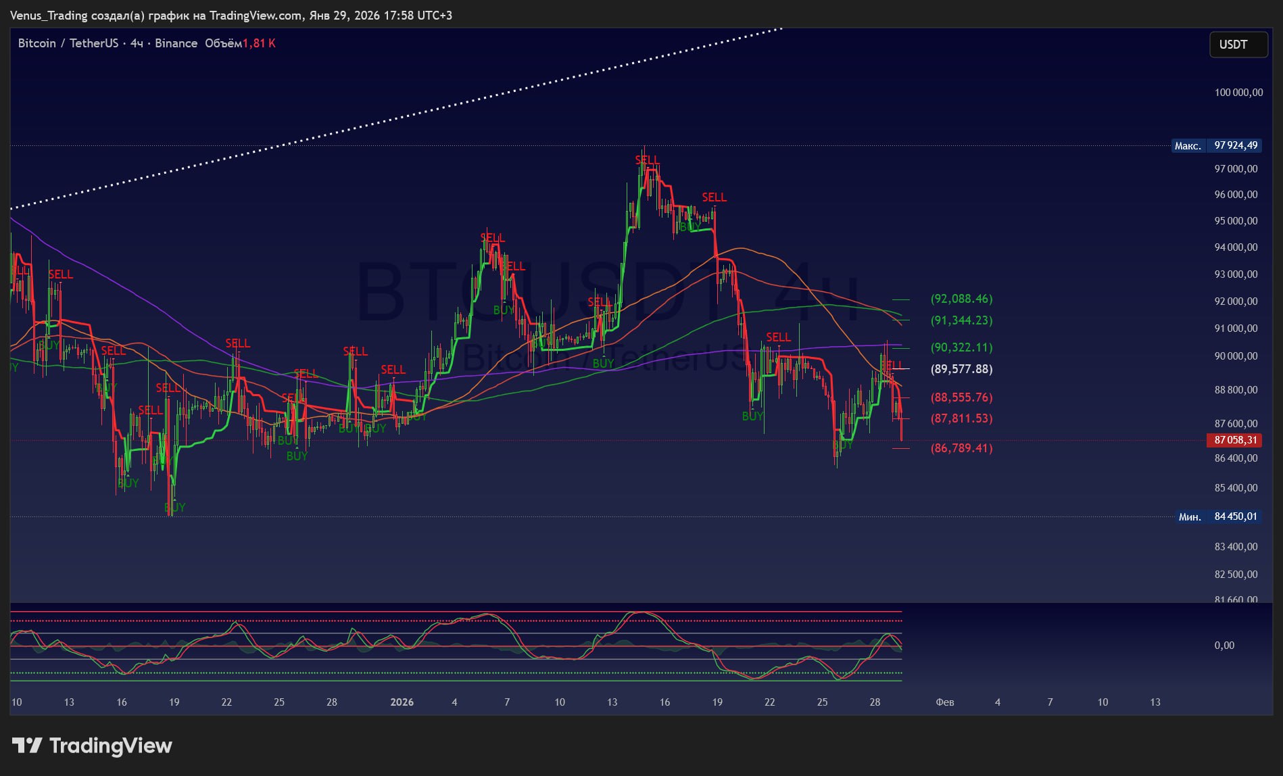Click the lowest BUY marker near the 84 450 low
Screen dimensions: 1283x776
click(174, 507)
